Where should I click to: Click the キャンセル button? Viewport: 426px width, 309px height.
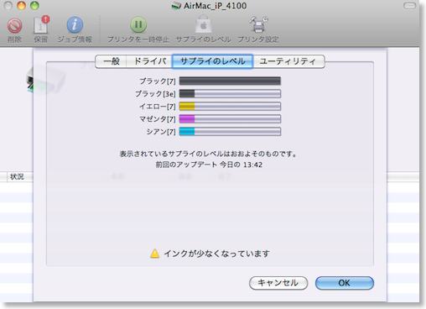278,283
